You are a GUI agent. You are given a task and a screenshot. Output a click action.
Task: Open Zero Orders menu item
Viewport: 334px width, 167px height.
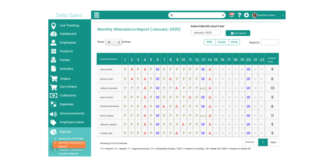coord(68,87)
